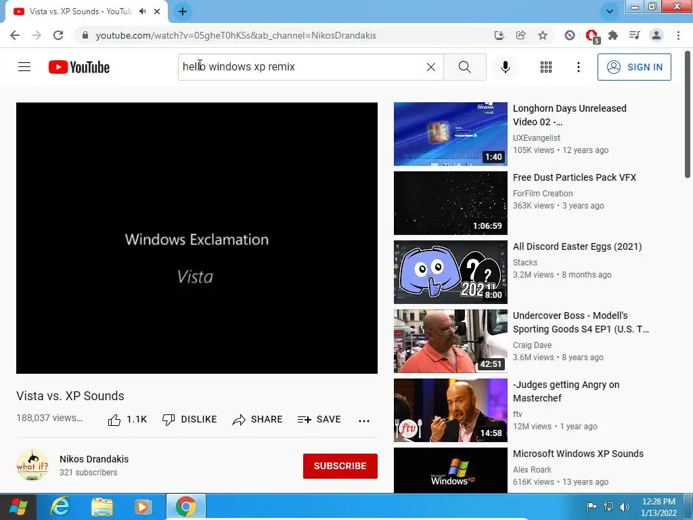Open Microsoft Windows XP Sounds title

578,454
